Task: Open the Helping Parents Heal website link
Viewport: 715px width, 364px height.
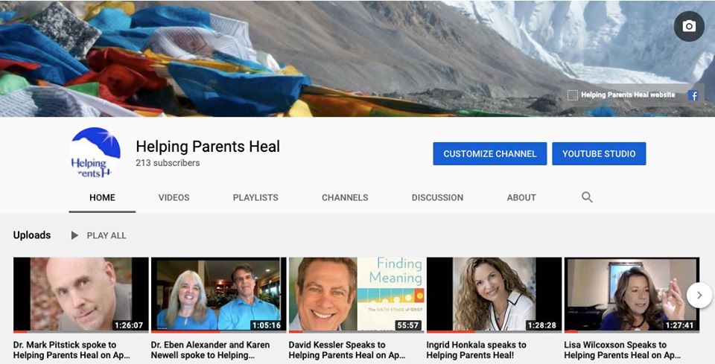Action: [x=628, y=95]
